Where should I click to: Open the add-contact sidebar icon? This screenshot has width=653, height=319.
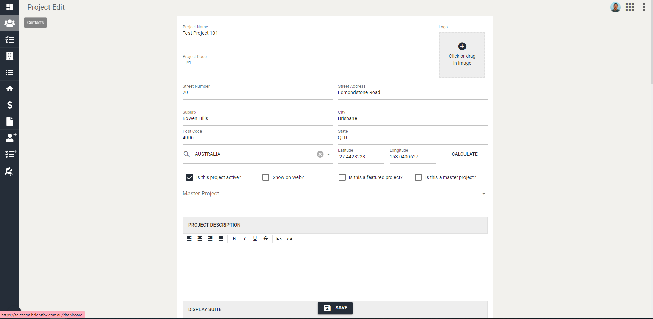click(x=10, y=138)
